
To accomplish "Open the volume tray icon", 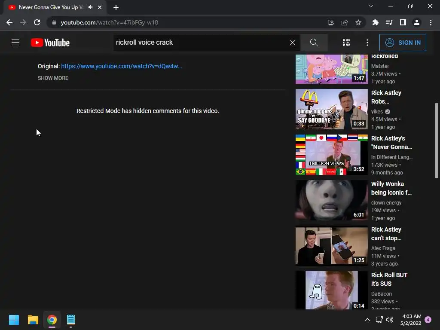I will click(390, 320).
